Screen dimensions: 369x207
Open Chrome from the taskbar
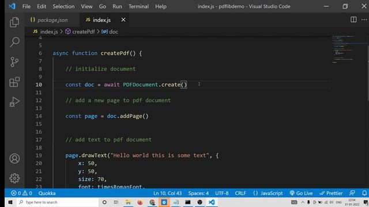click(152, 202)
